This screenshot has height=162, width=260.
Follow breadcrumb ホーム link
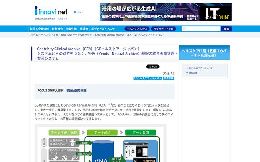tap(34, 35)
